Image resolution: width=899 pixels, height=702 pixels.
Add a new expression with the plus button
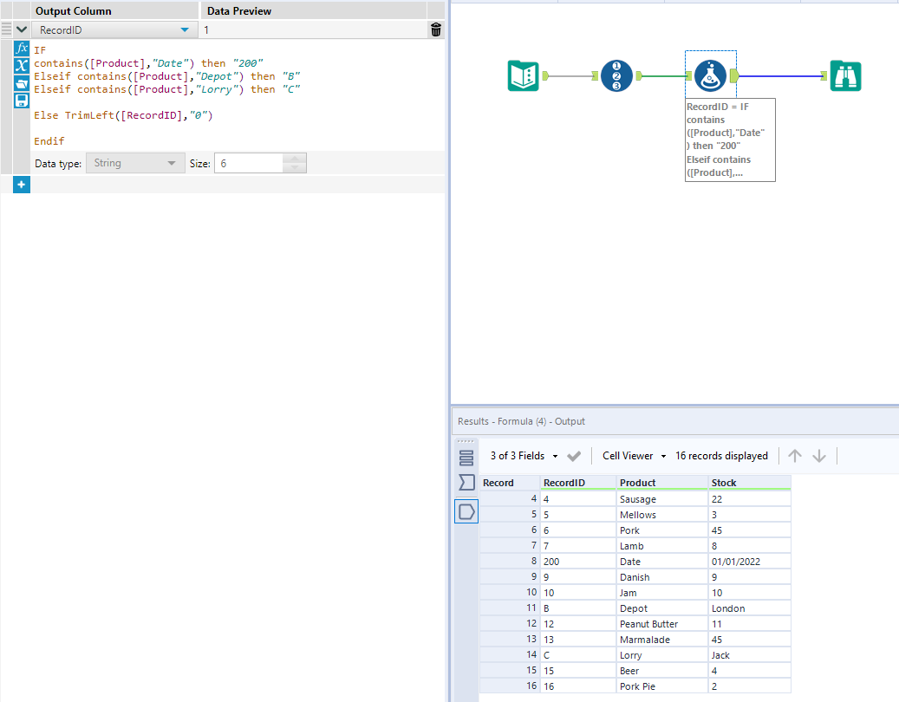click(x=21, y=185)
